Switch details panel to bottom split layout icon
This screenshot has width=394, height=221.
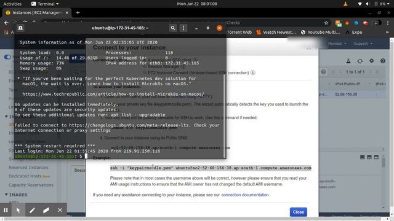363,157
